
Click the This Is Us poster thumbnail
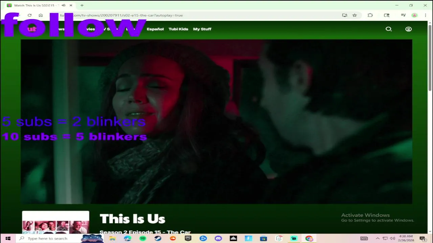(x=56, y=222)
